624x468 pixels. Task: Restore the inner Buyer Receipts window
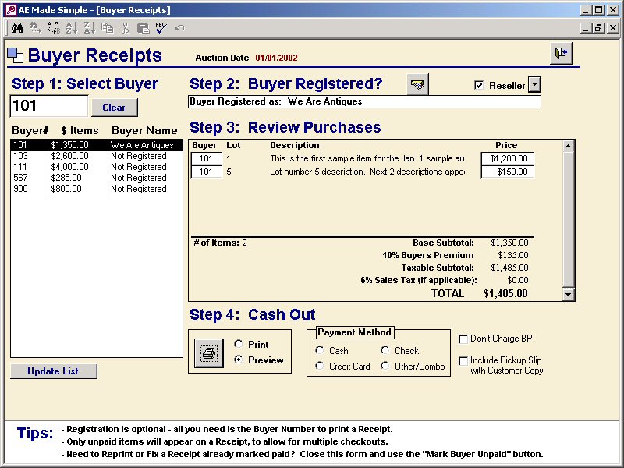pos(598,28)
